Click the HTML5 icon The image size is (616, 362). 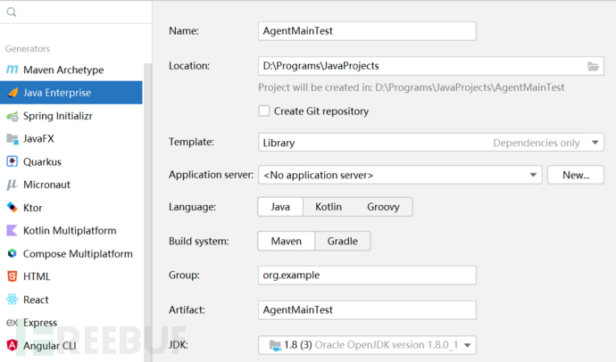pyautogui.click(x=12, y=276)
